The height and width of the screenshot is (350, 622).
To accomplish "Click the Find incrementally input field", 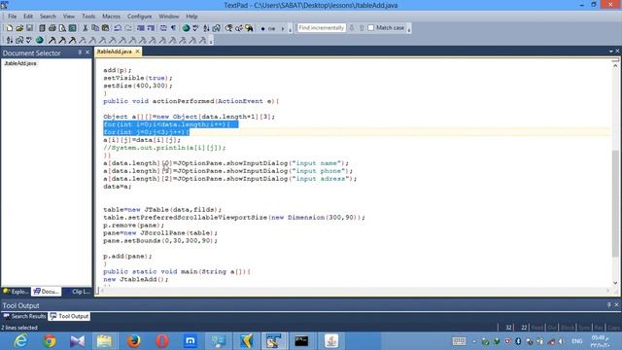I will pyautogui.click(x=322, y=28).
